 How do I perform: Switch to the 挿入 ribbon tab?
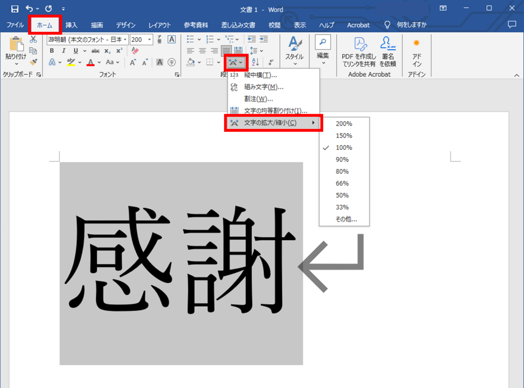71,25
